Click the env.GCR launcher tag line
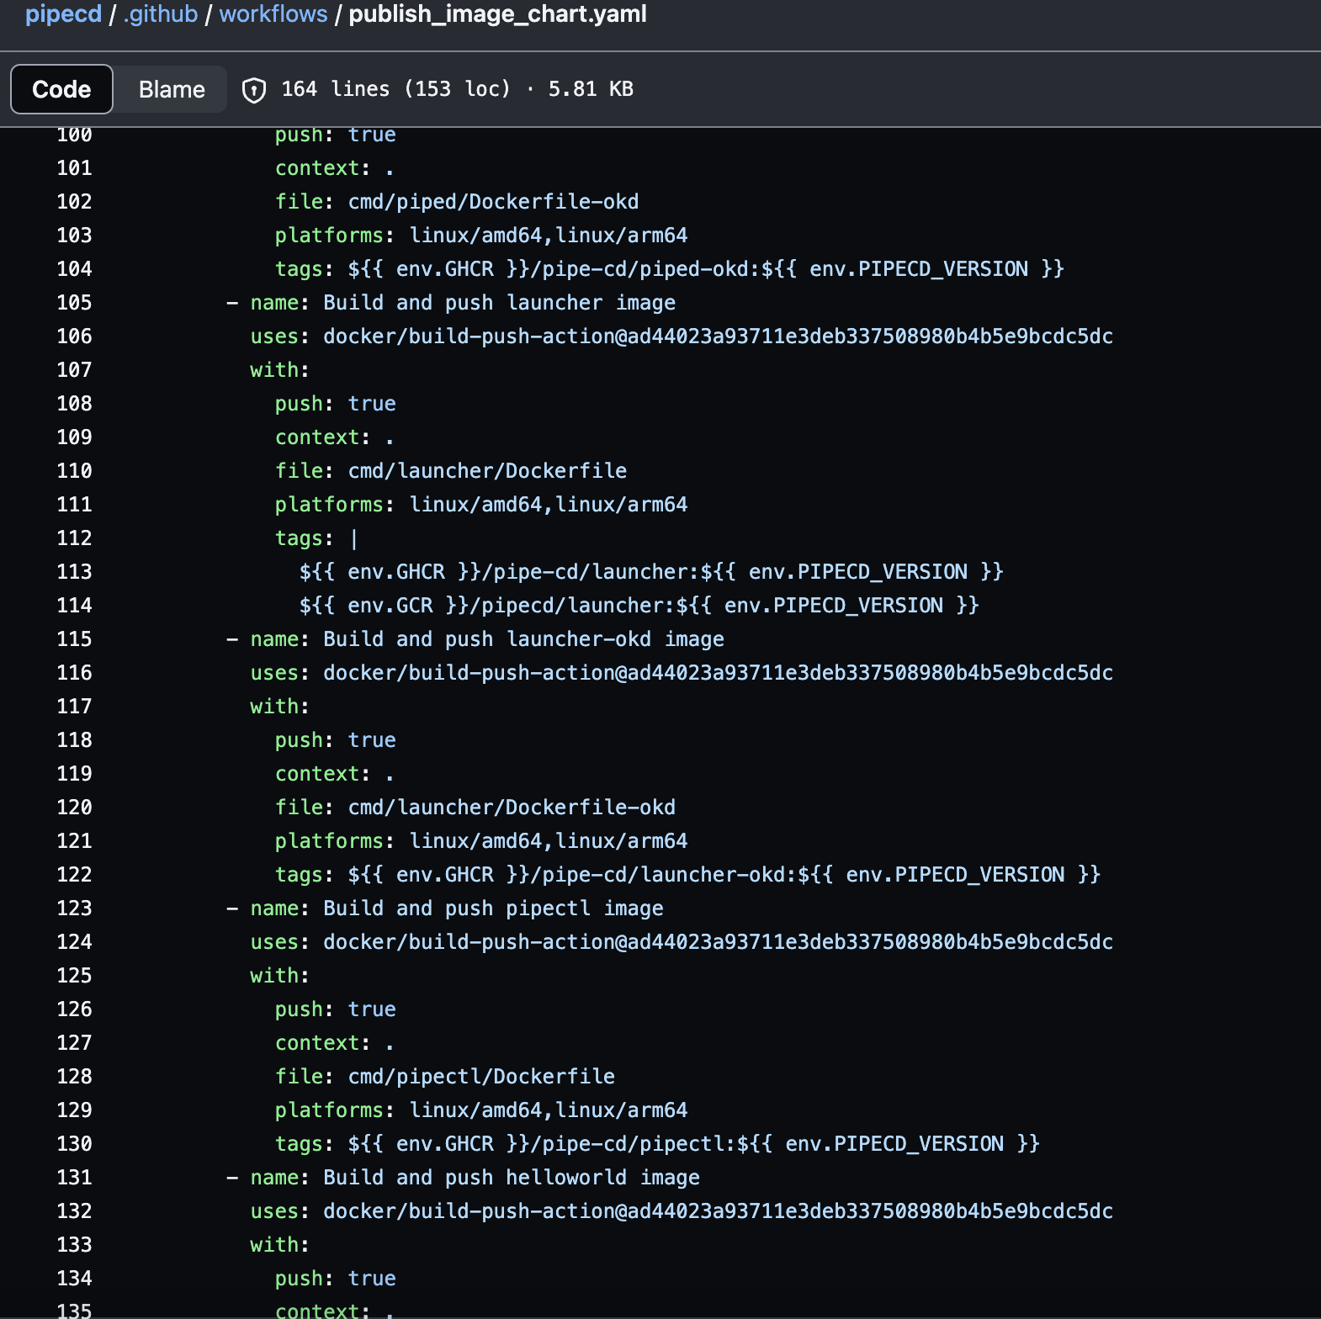This screenshot has width=1321, height=1319. [639, 606]
